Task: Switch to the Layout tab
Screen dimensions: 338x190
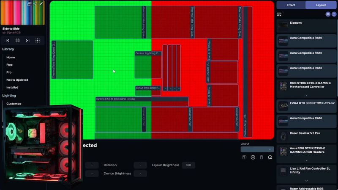Action: tap(321, 5)
